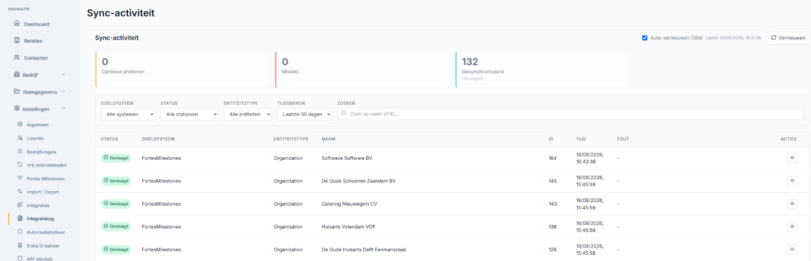Click the Vrij veld tabbladen tag icon

coord(20,165)
